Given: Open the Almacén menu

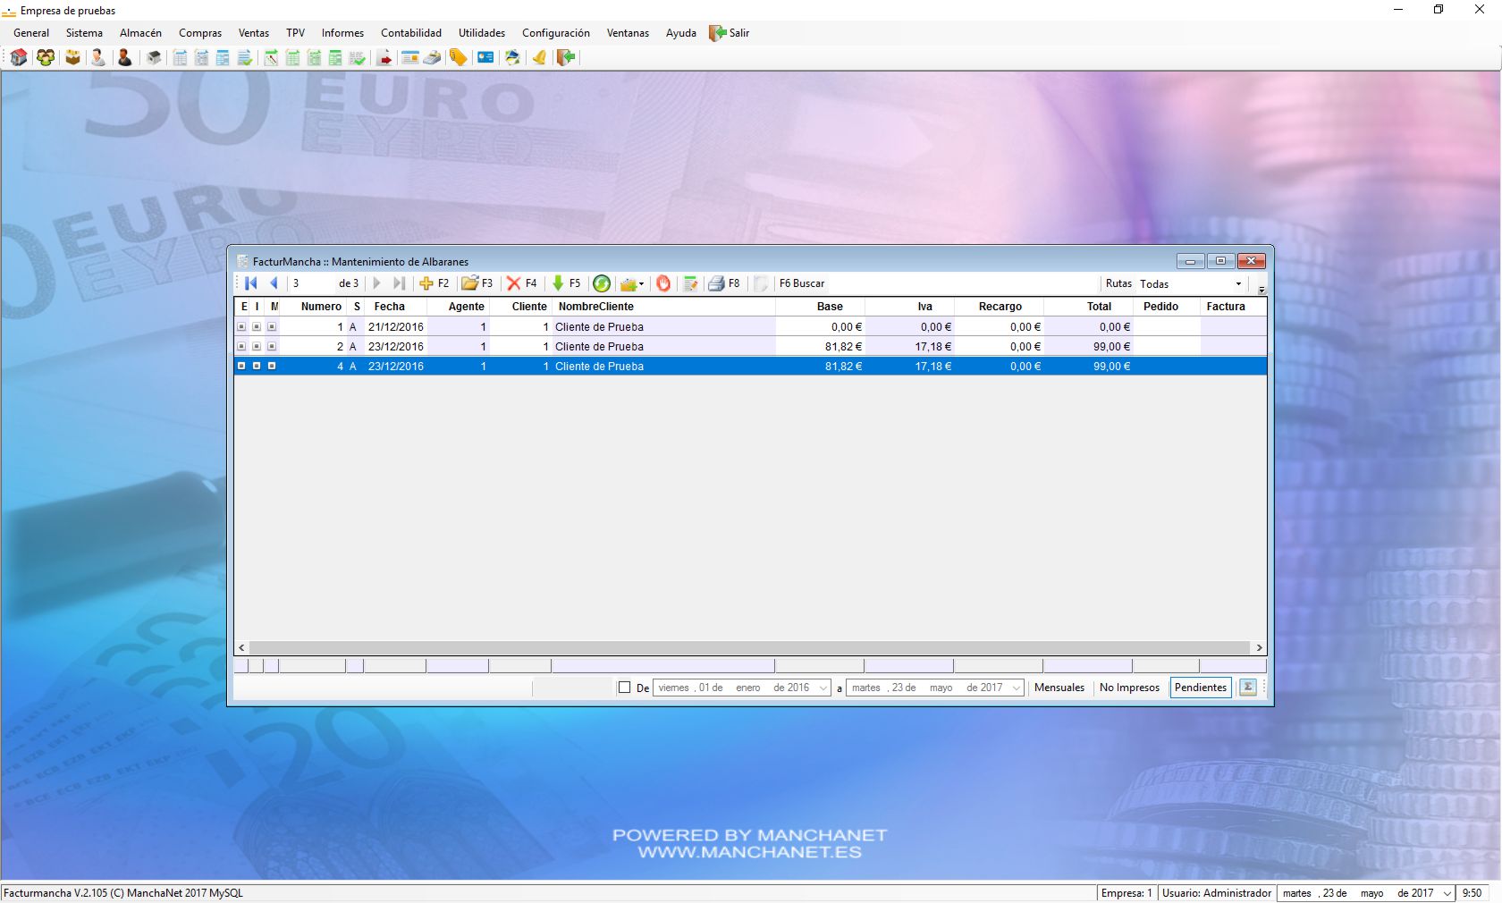Looking at the screenshot, I should 140,33.
